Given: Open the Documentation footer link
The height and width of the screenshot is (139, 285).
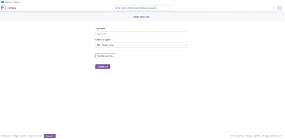Looking at the screenshot, I should click(x=35, y=136).
